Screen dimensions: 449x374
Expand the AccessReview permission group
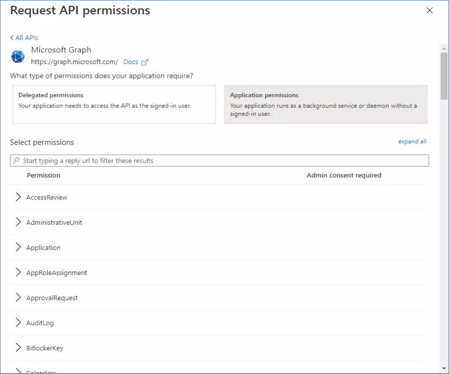tap(18, 197)
